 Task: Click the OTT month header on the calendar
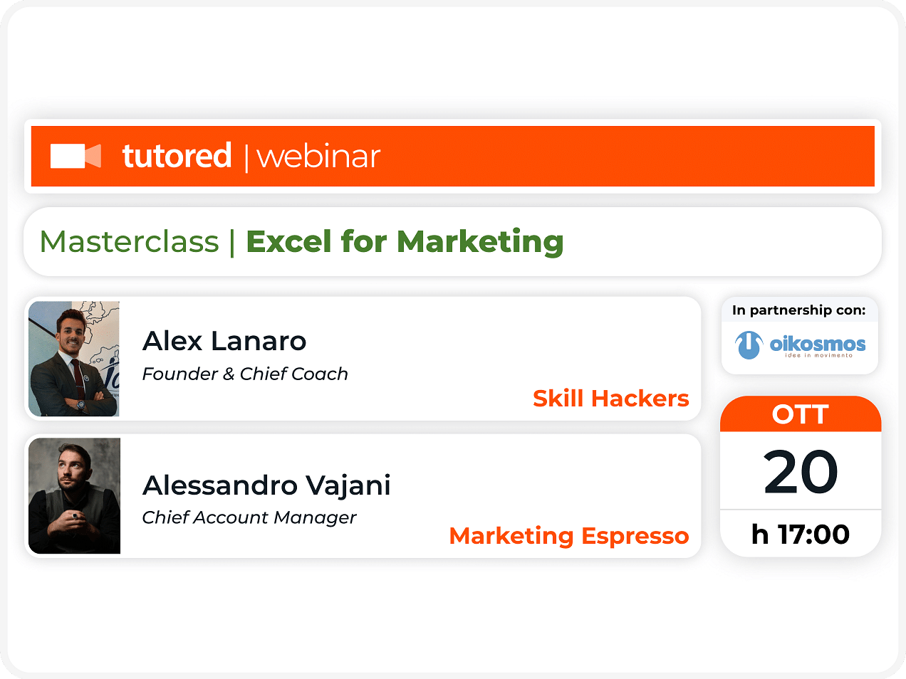[801, 414]
